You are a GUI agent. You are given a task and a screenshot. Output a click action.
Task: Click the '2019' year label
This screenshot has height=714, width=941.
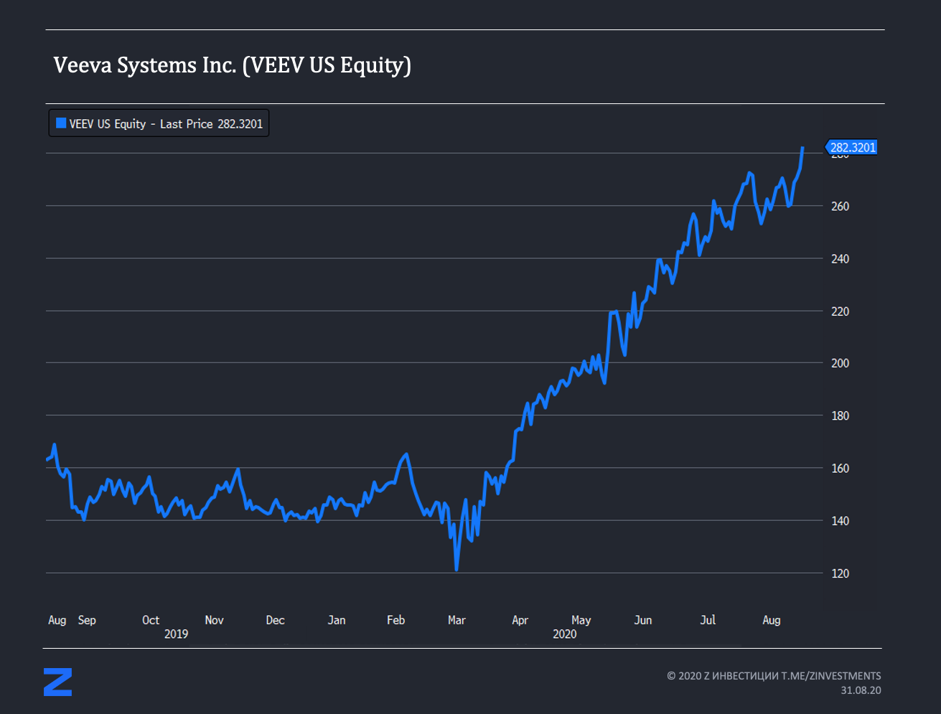coord(176,634)
